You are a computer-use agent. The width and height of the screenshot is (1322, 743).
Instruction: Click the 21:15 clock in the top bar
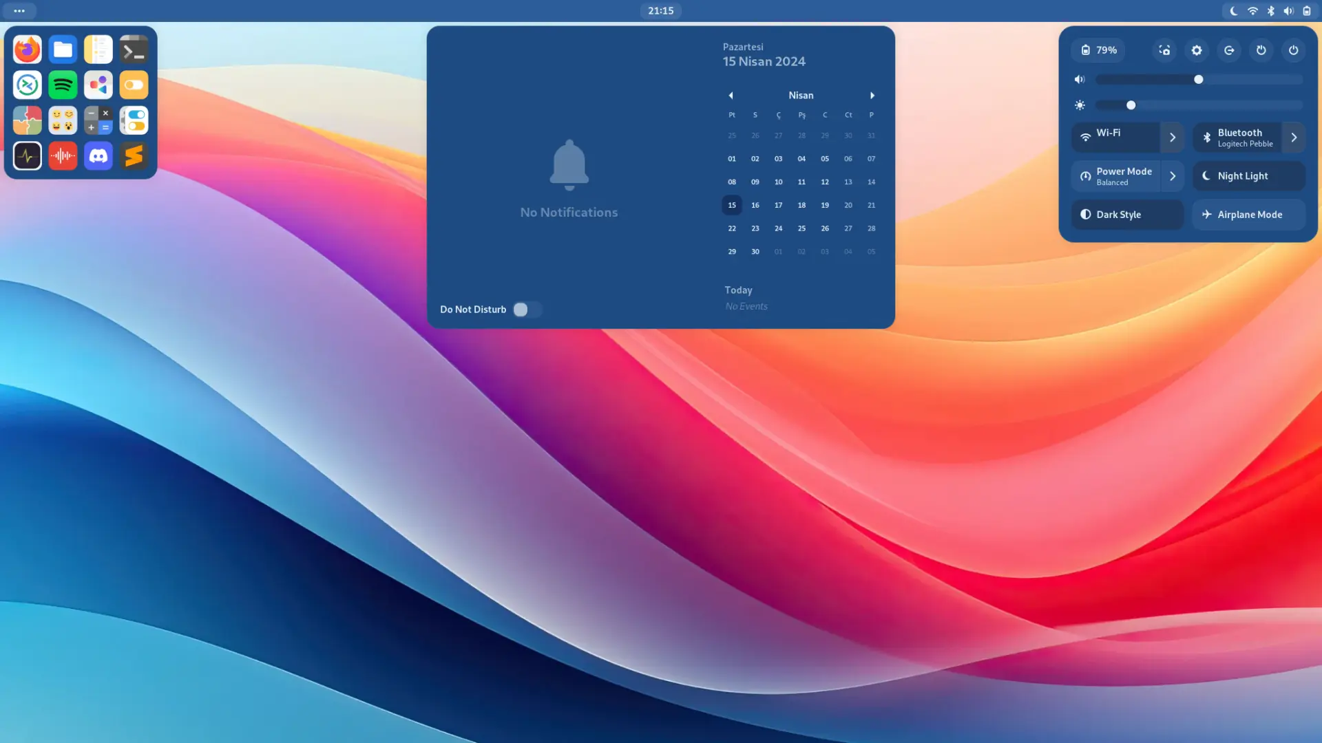(661, 11)
